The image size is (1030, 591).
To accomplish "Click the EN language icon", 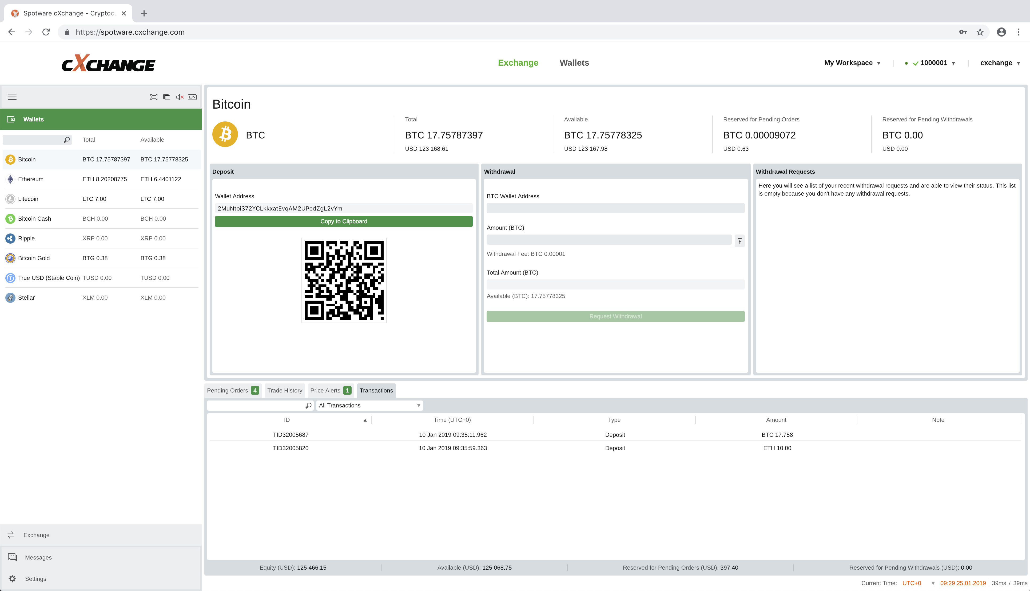I will click(192, 97).
